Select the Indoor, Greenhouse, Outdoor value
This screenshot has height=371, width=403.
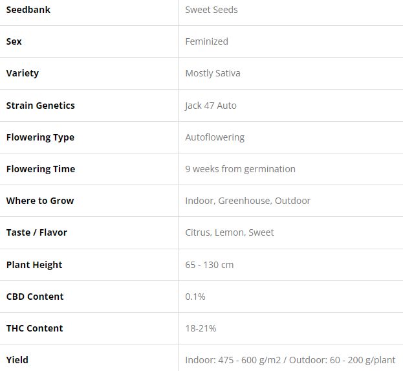click(x=248, y=201)
